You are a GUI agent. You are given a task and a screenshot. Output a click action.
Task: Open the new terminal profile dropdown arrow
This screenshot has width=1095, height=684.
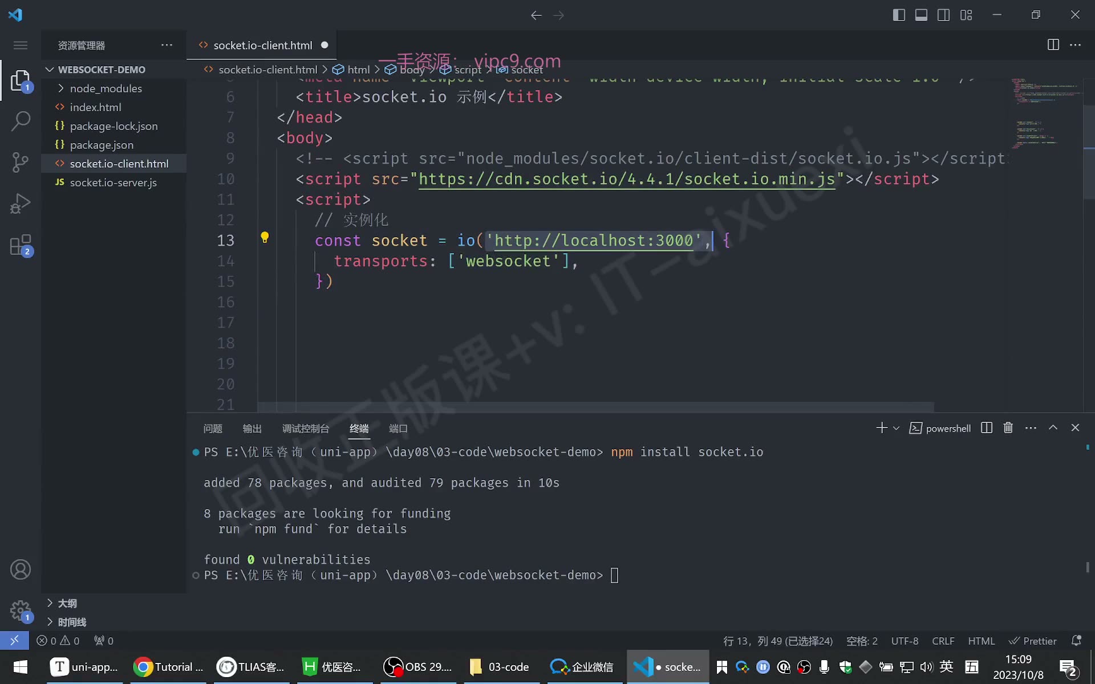click(896, 428)
